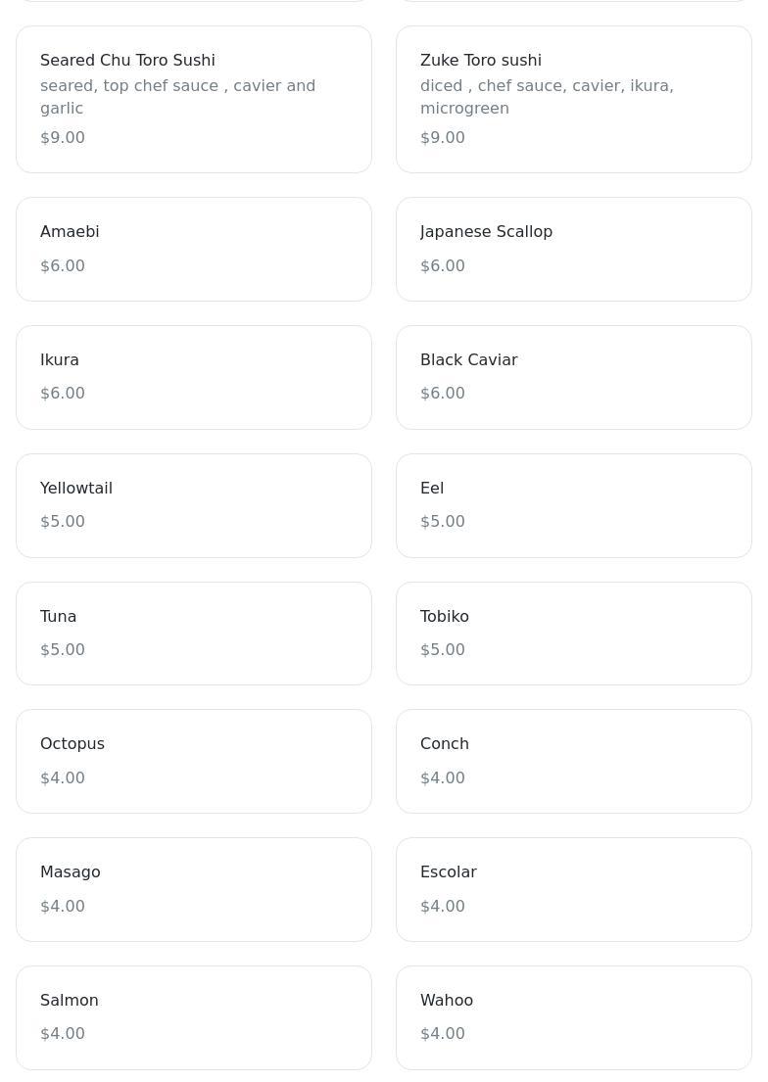Click the Wahoo $4.00 price
Screen dimensions: 768x1082
(443, 1034)
